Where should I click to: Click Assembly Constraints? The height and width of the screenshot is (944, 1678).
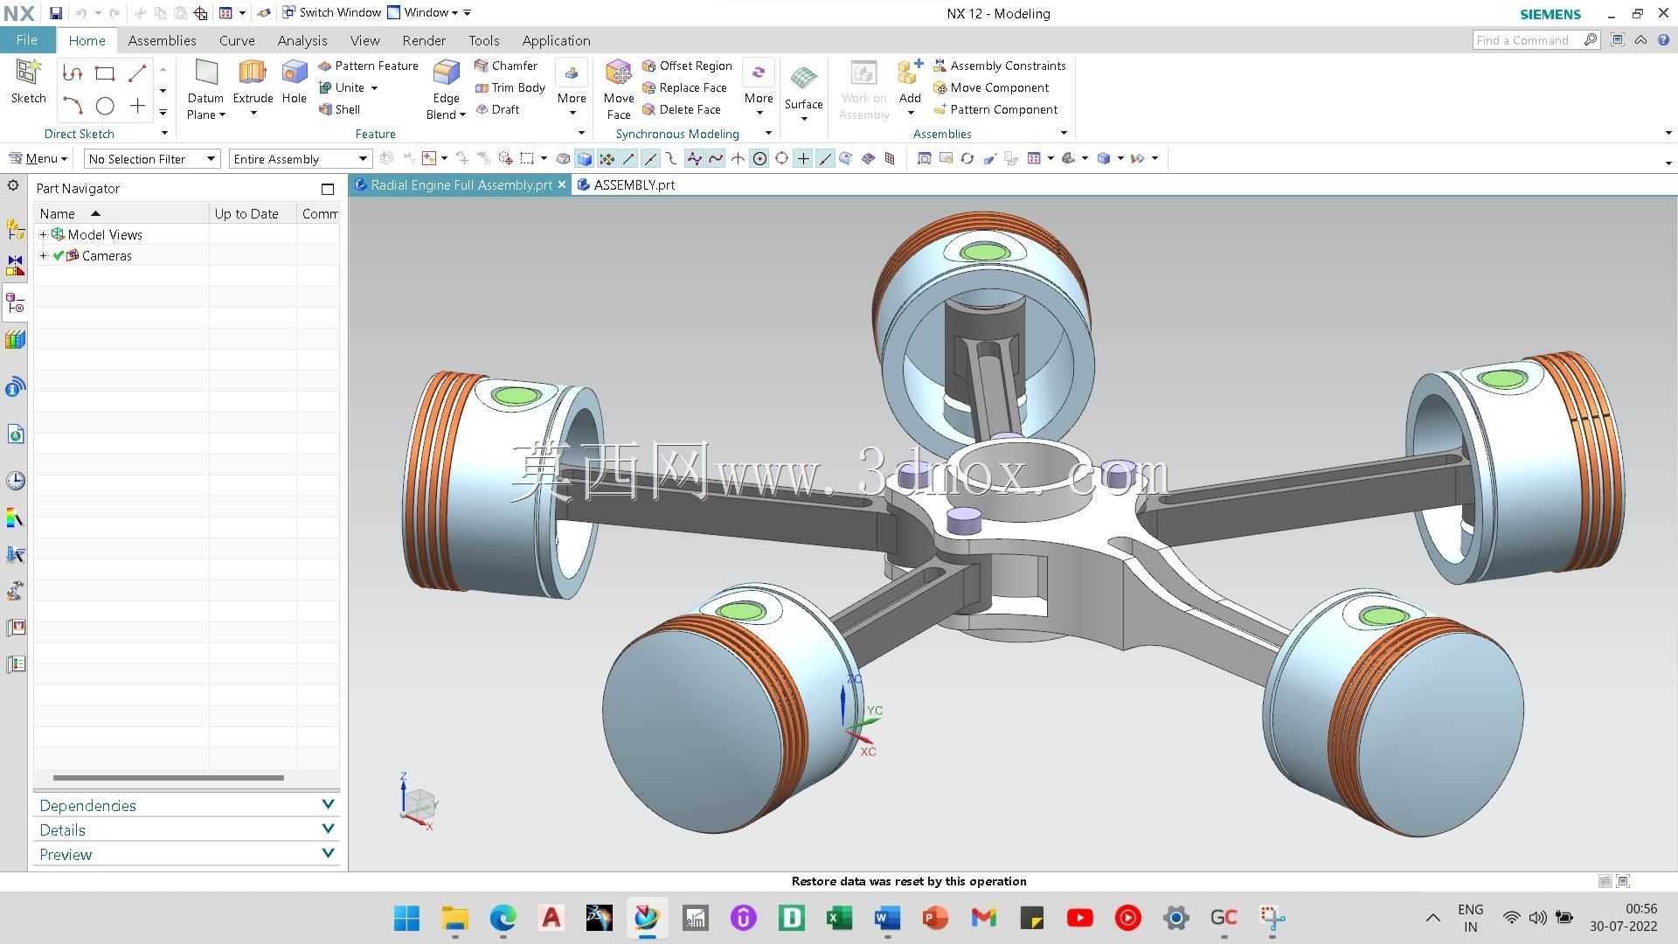pos(1000,66)
